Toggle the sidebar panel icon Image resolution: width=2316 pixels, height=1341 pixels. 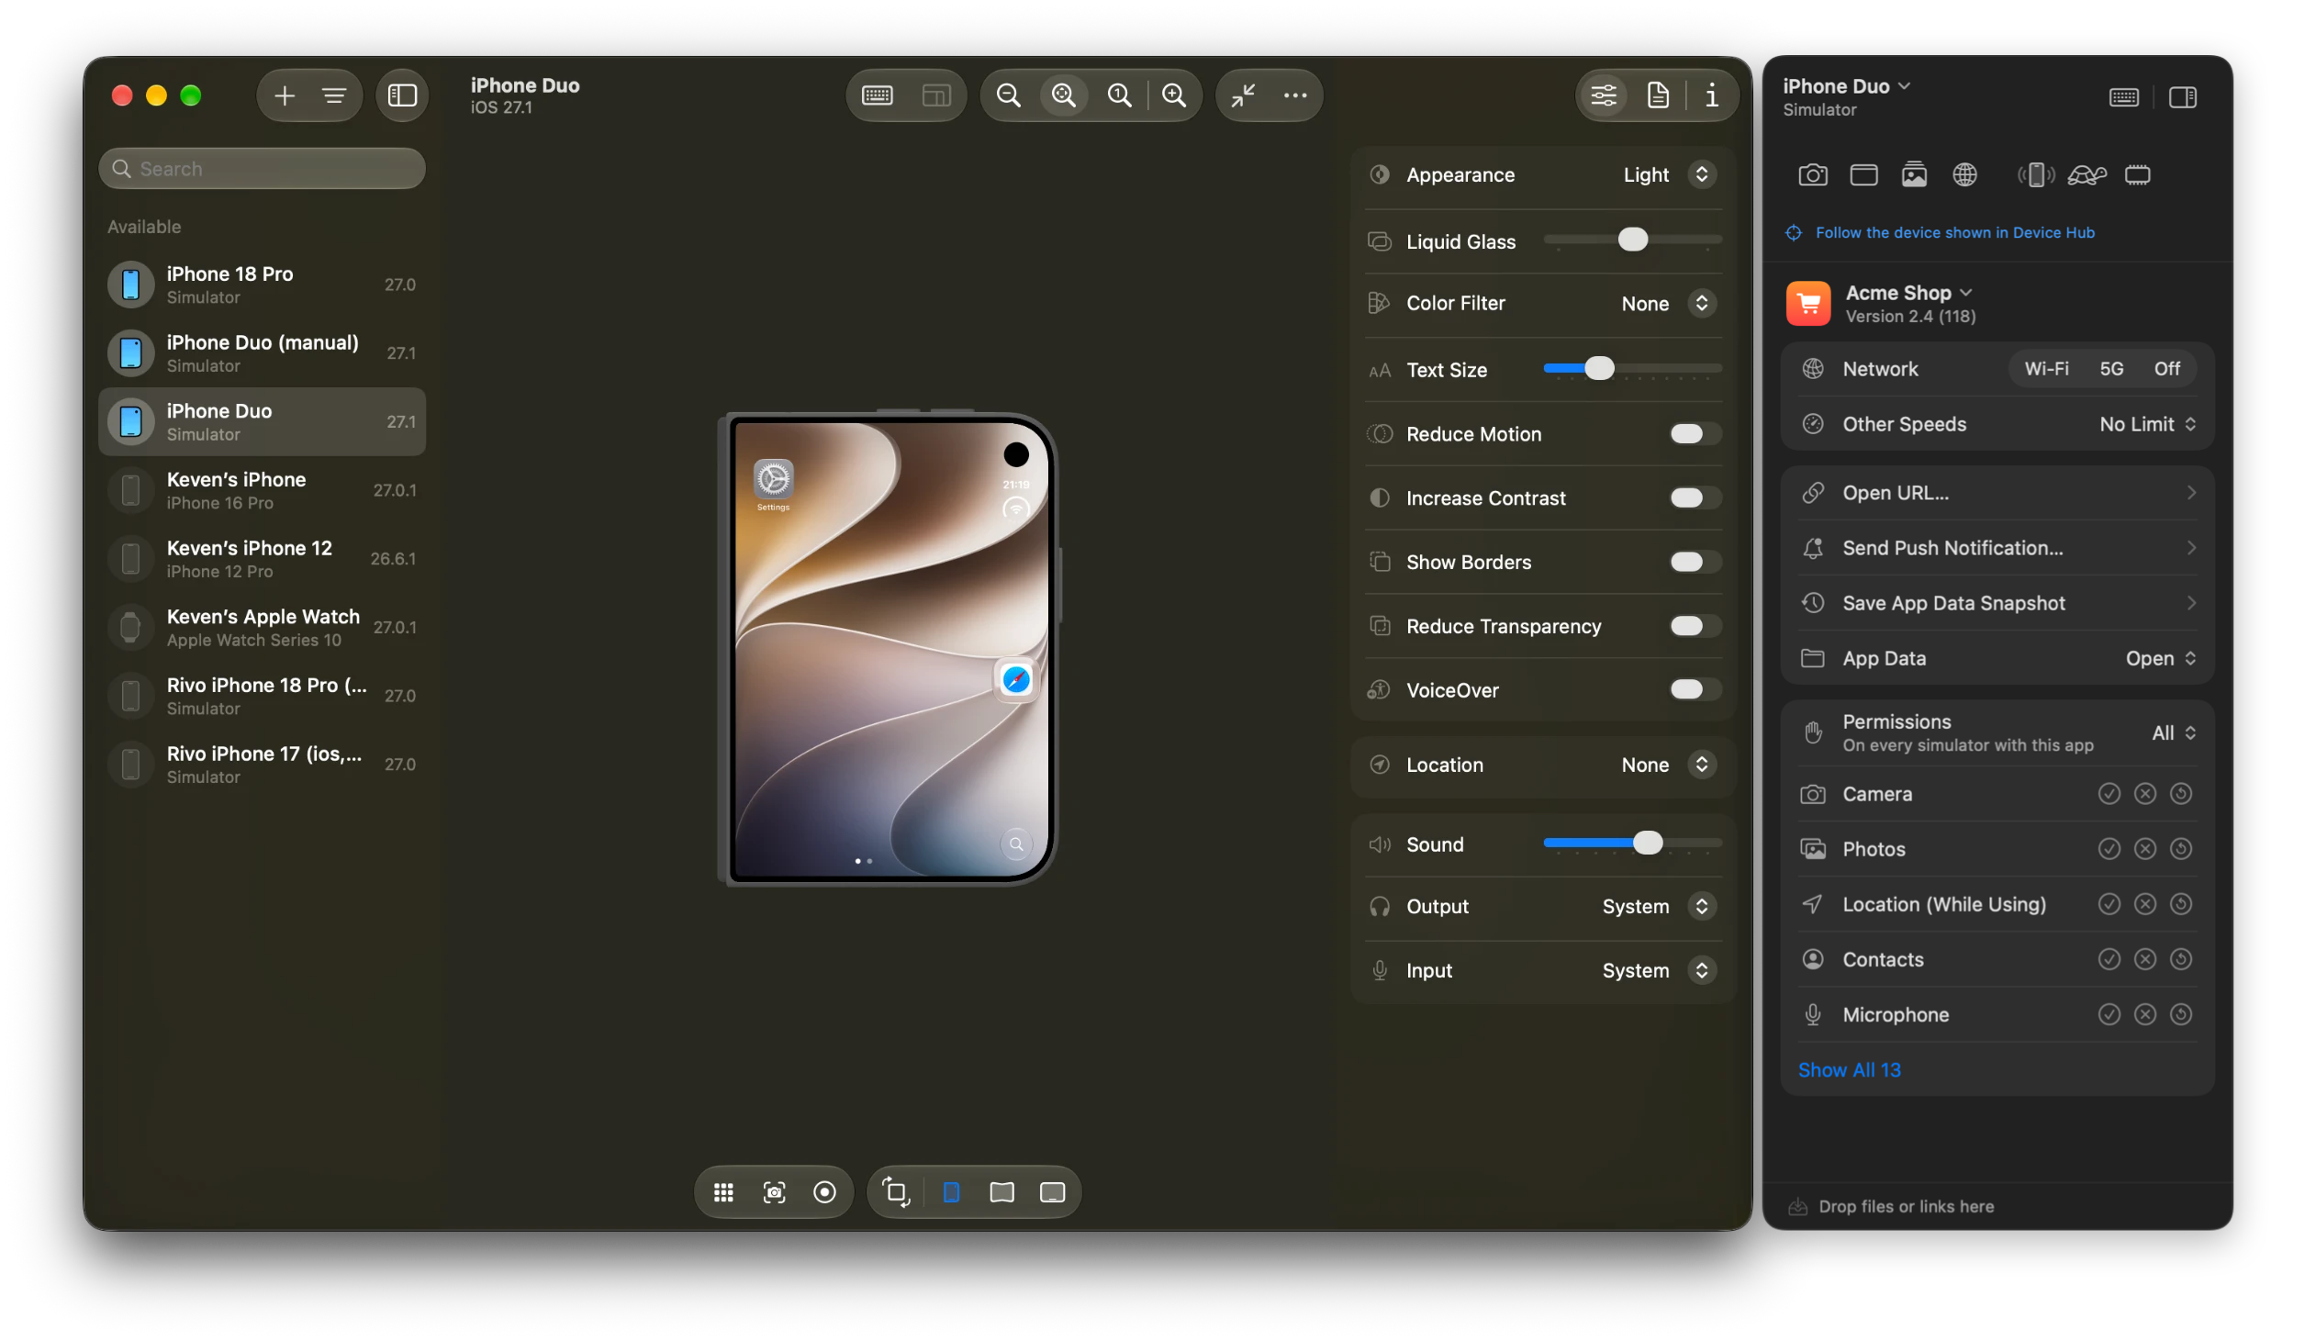pos(403,95)
